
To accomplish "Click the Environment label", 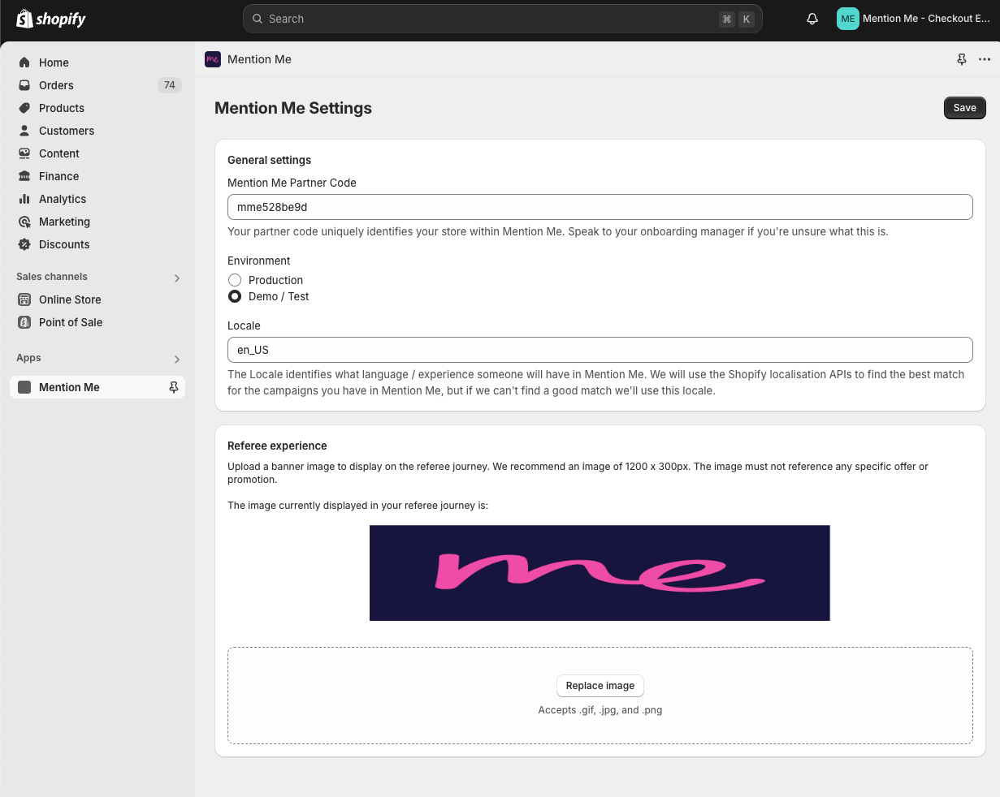I will tap(258, 261).
